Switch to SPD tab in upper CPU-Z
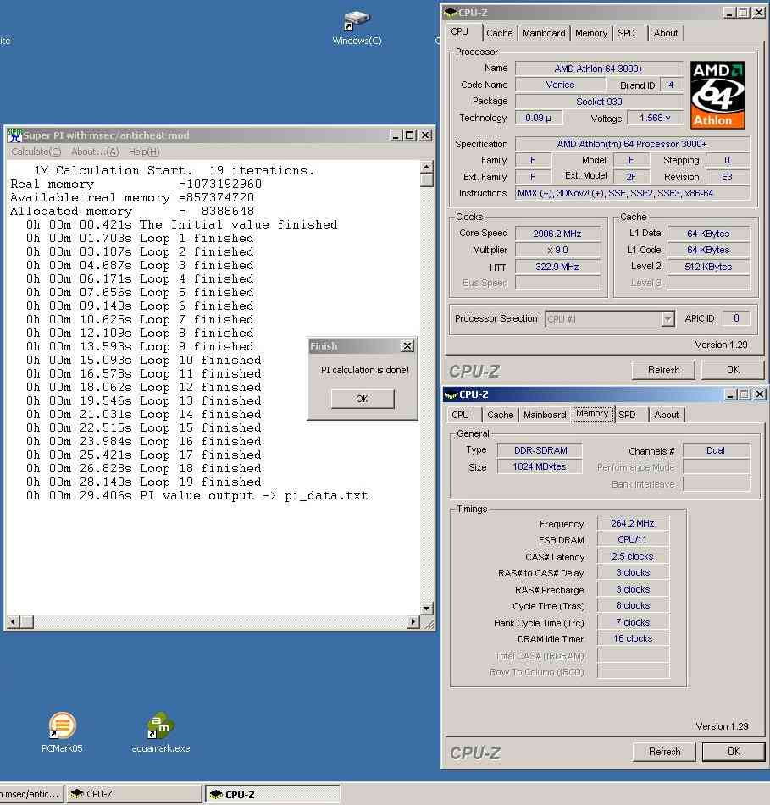This screenshot has height=805, width=770. (x=626, y=33)
